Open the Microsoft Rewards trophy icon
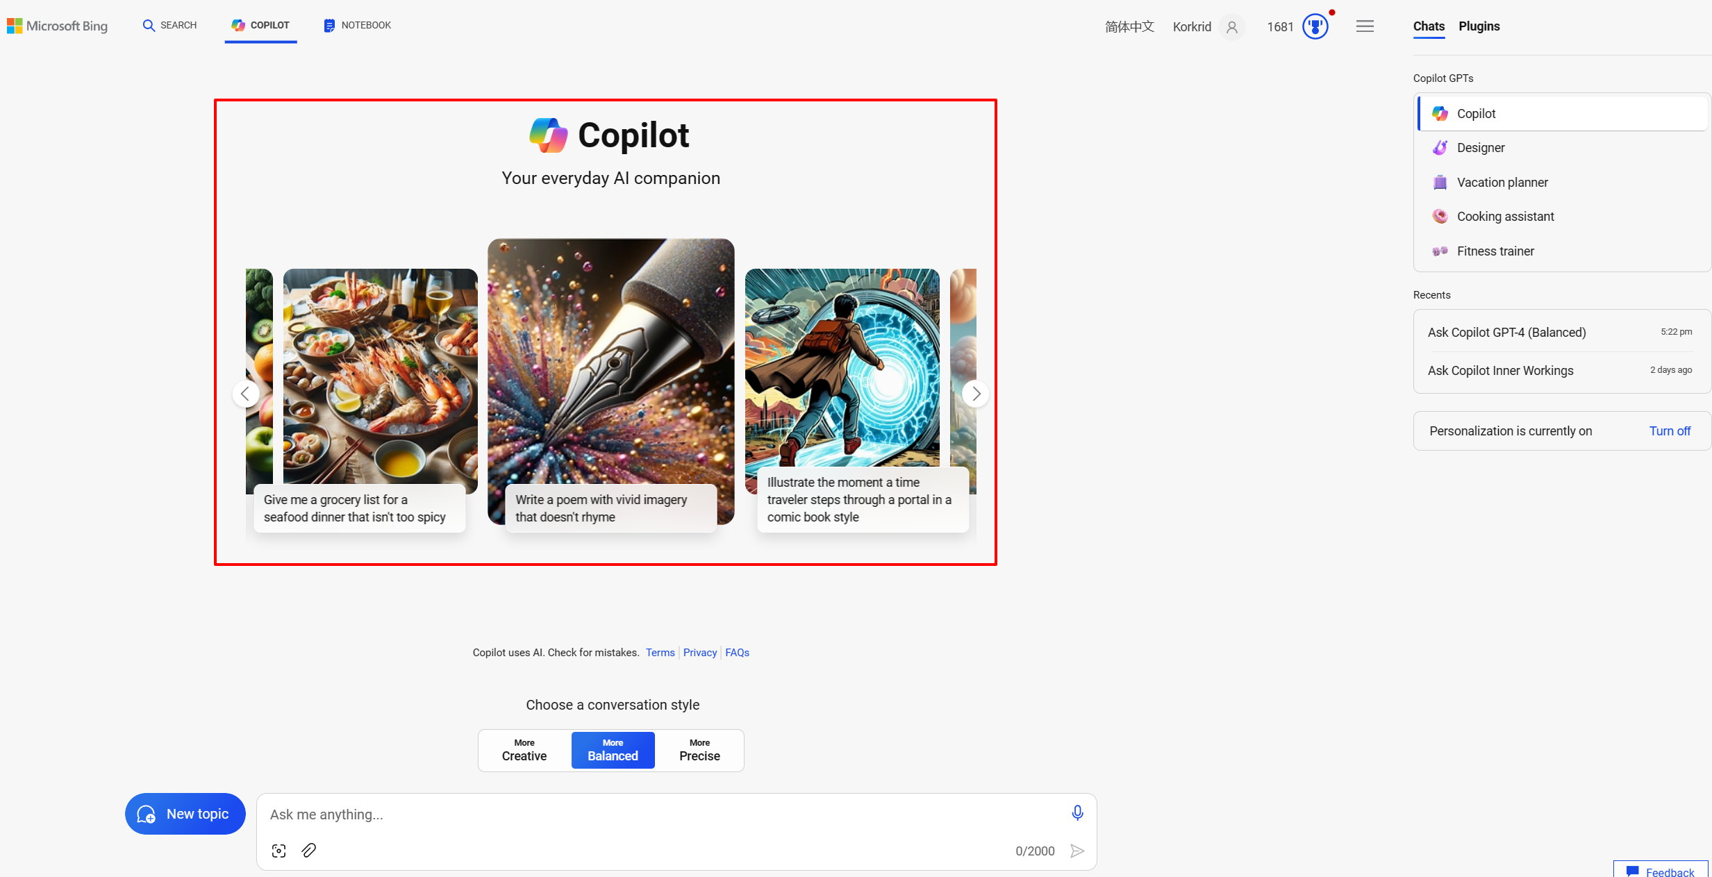Screen dimensions: 1712x877 [1315, 26]
